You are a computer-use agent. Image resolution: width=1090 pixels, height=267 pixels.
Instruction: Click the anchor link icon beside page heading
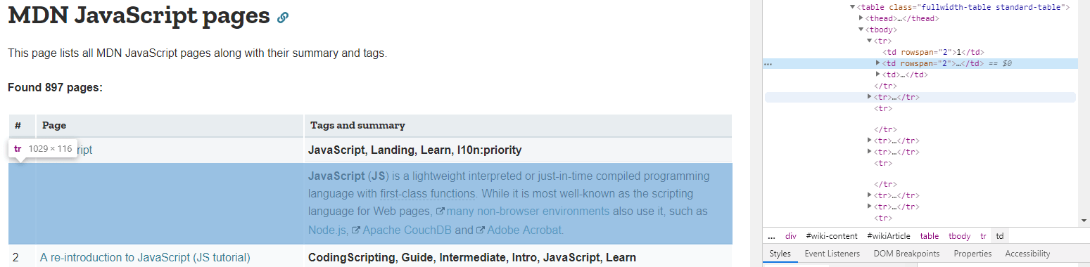(x=283, y=18)
